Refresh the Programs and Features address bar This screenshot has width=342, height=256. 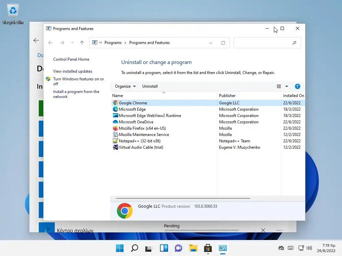tap(223, 43)
